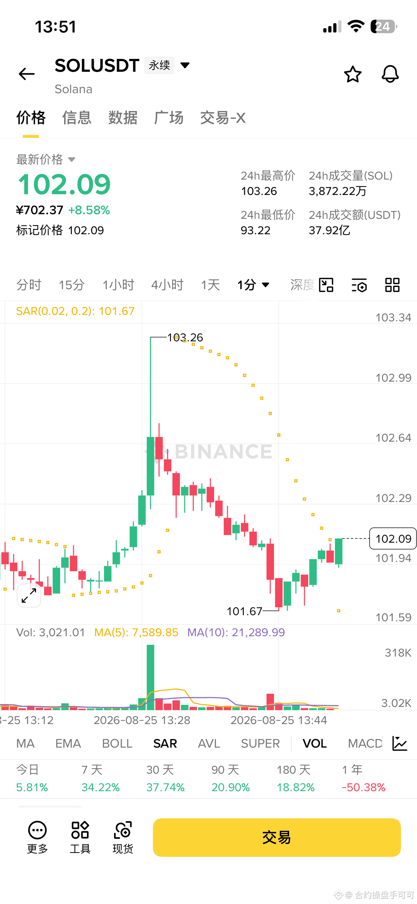
Task: Tap the battery indicator in status bar
Action: coord(384,26)
